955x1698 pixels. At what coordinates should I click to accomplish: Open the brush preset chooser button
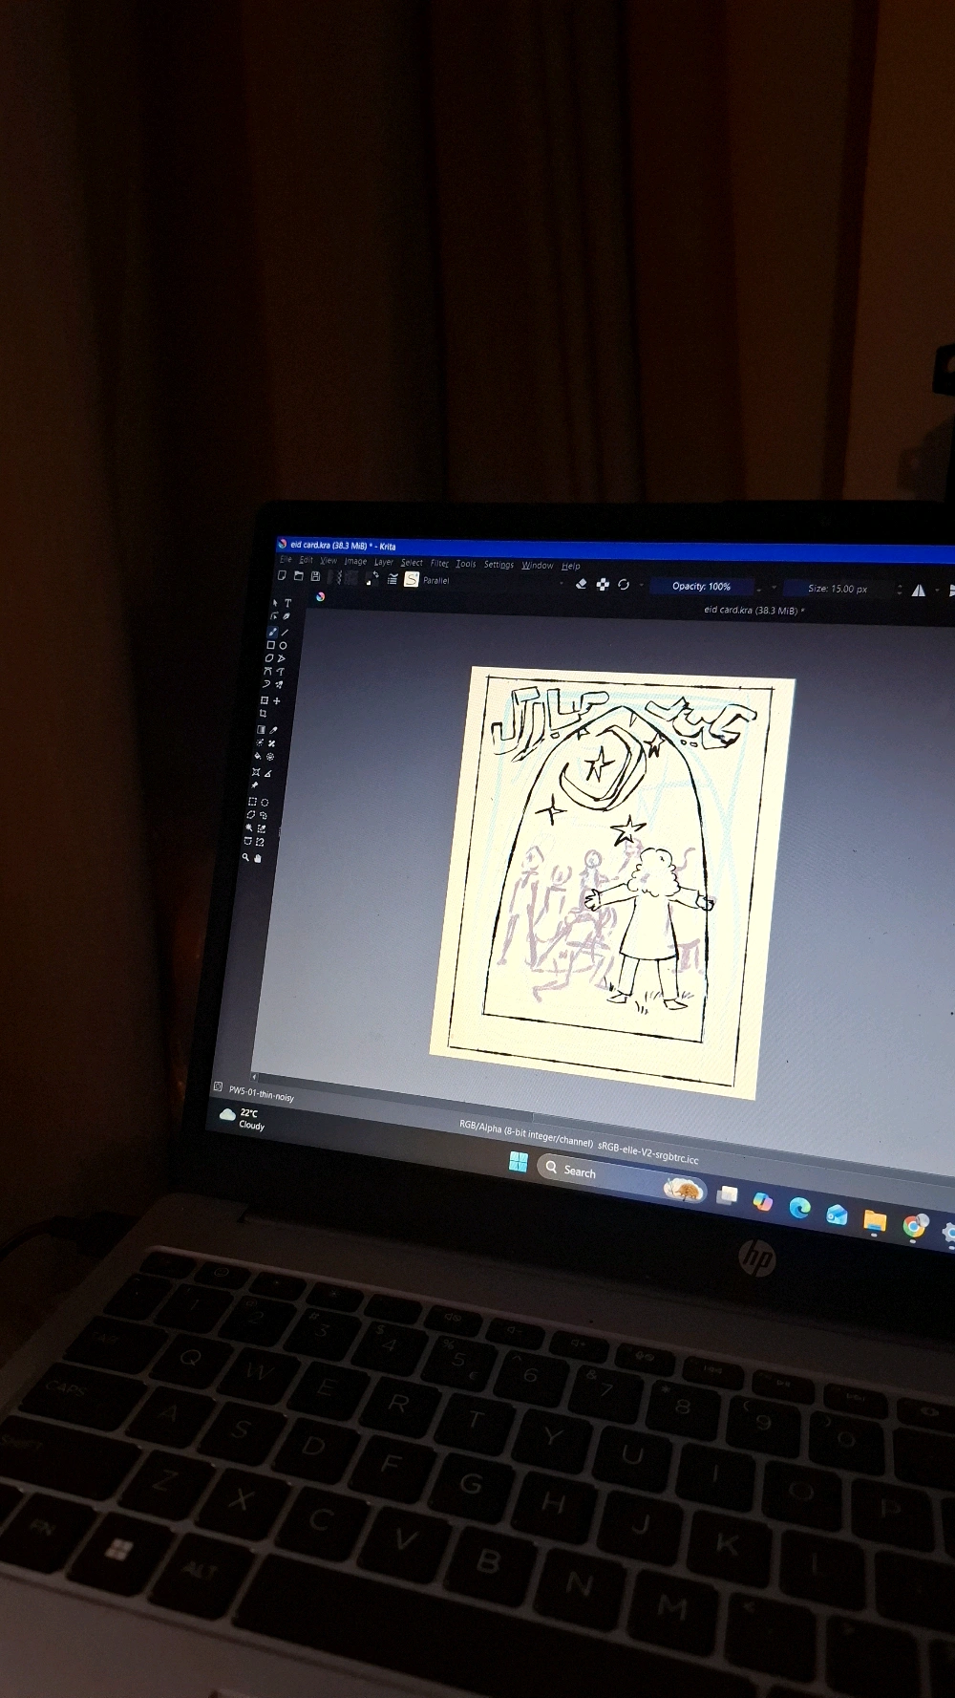point(412,579)
